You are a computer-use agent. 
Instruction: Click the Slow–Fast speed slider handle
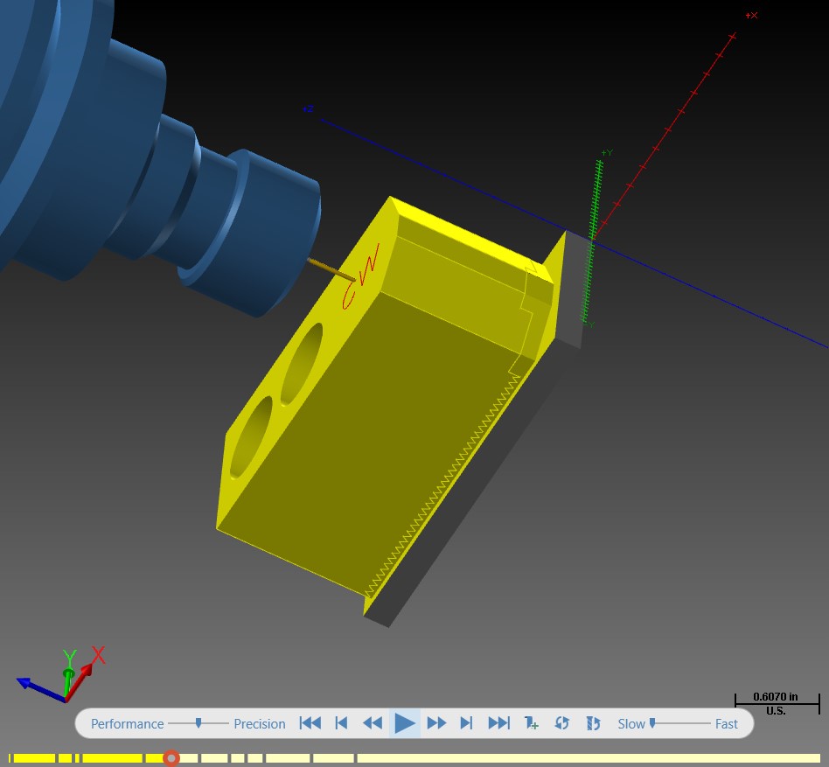(652, 722)
